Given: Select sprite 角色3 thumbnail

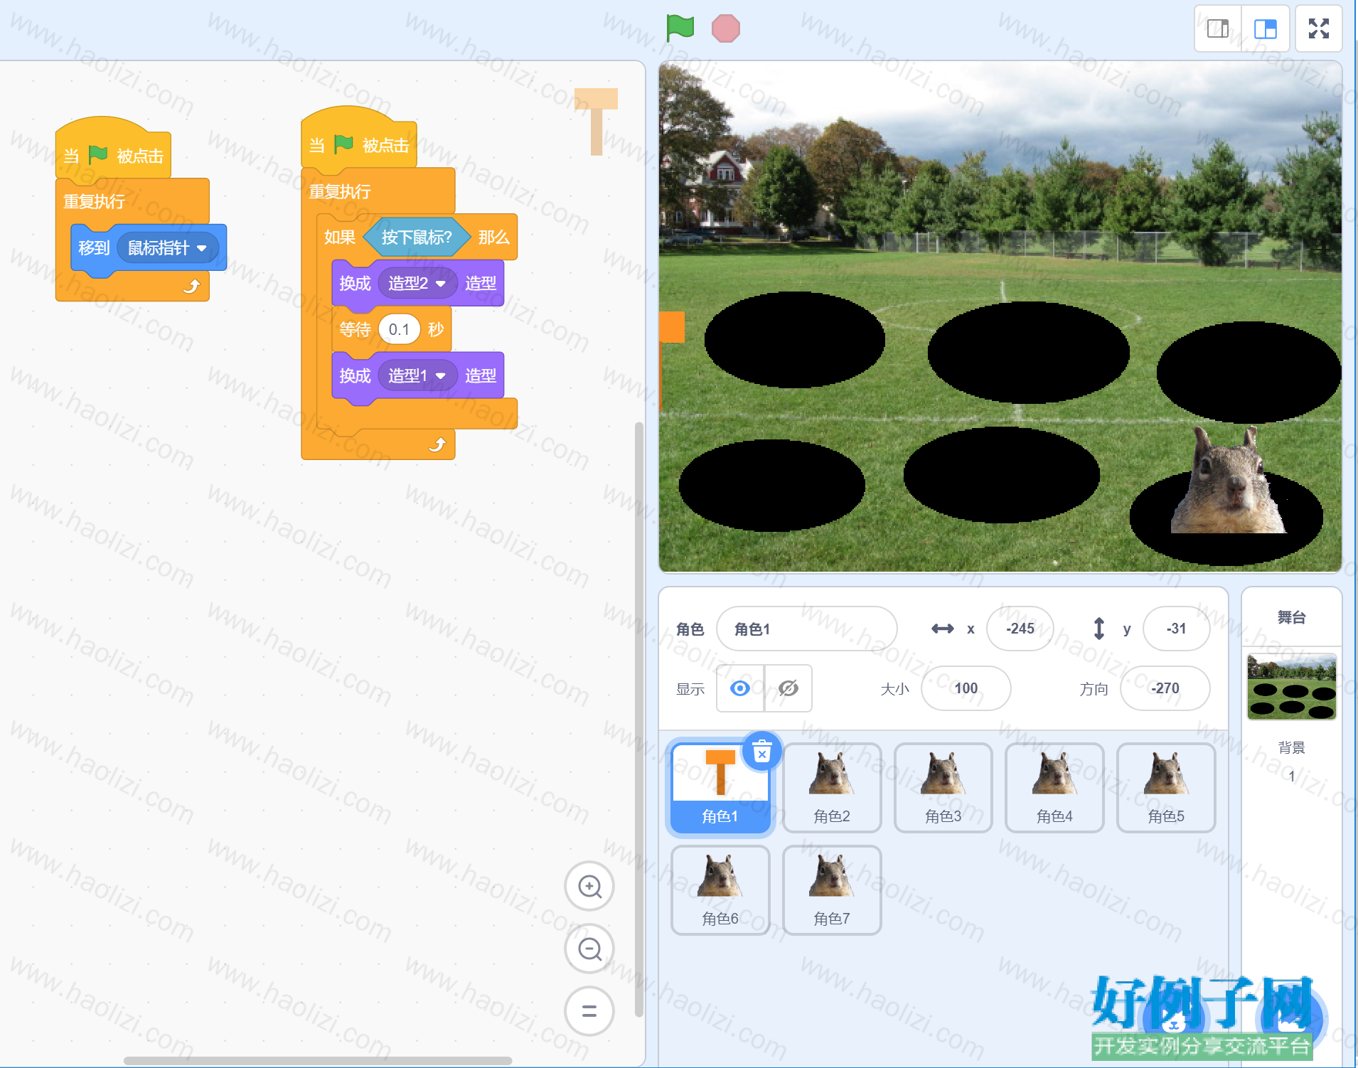Looking at the screenshot, I should tap(943, 788).
